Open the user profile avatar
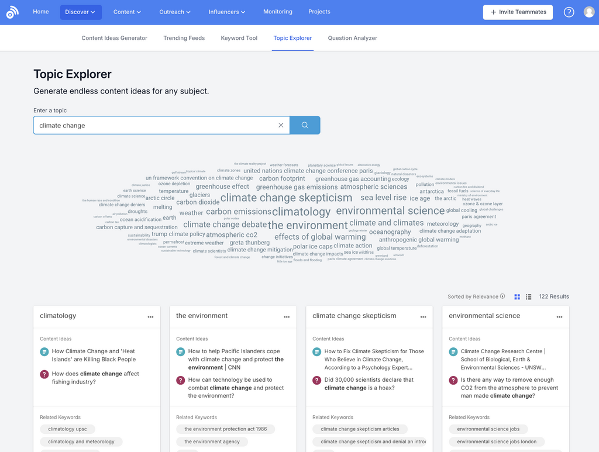 589,12
